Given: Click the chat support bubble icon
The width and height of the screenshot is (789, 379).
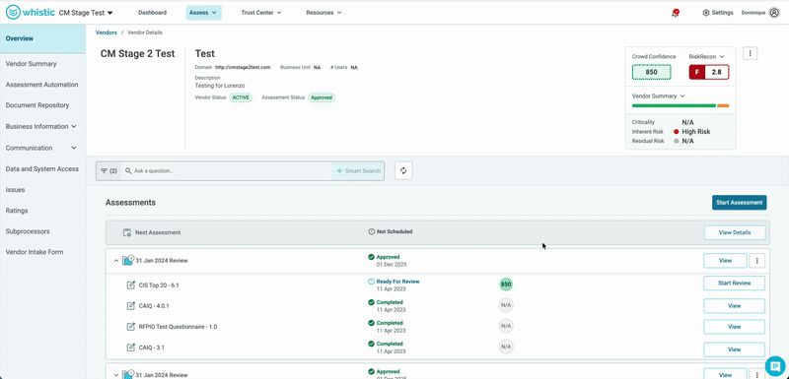Looking at the screenshot, I should [775, 365].
